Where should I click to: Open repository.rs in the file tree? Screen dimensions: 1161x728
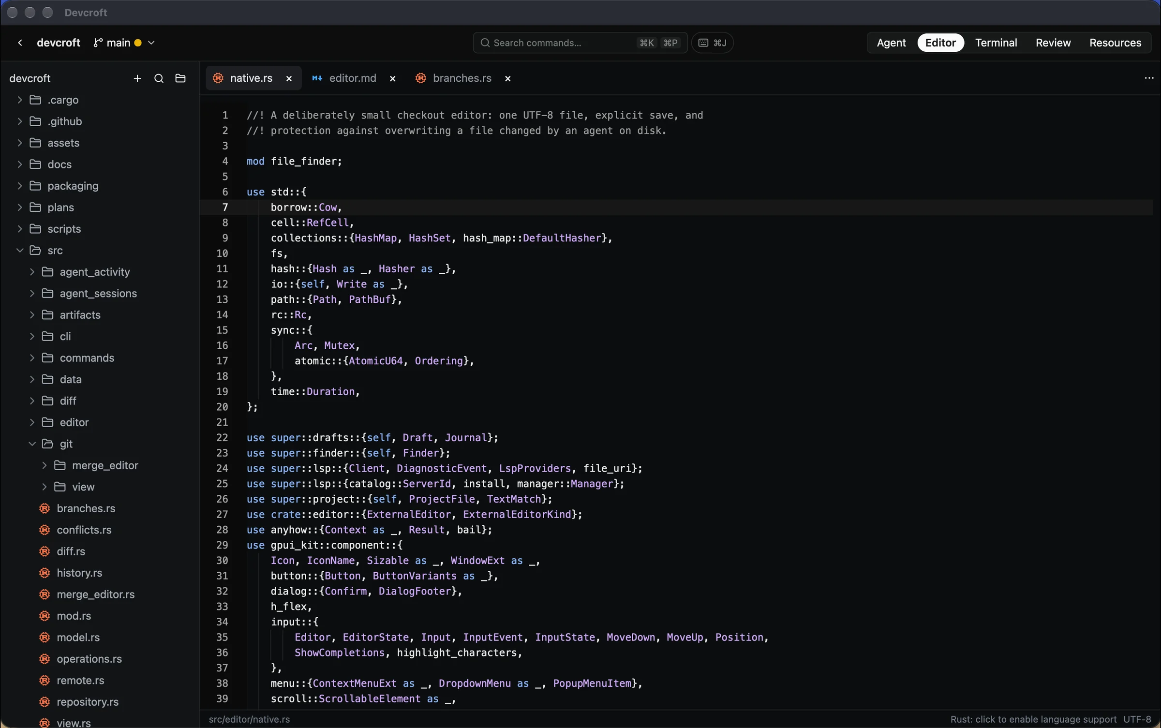88,702
